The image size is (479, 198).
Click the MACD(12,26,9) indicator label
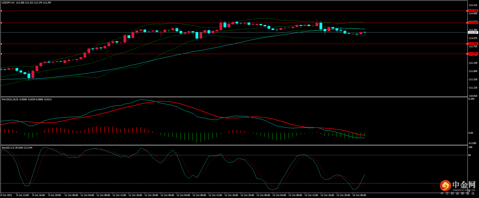tap(10, 99)
